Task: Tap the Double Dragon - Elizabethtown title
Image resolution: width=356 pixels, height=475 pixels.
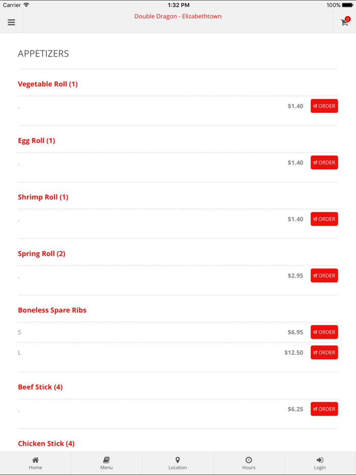Action: pyautogui.click(x=178, y=16)
